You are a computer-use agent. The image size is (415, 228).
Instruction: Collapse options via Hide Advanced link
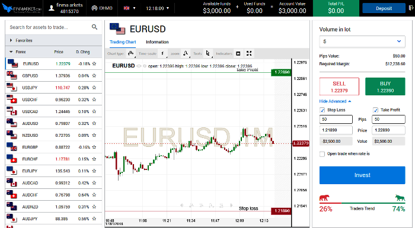[x=335, y=101]
